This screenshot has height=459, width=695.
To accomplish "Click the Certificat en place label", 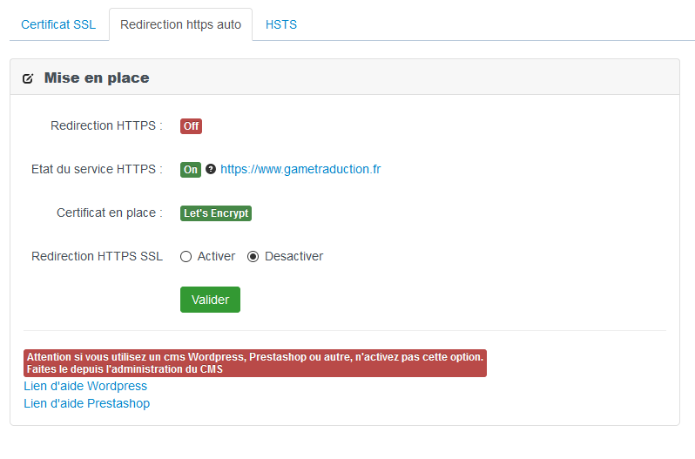I will (x=109, y=213).
